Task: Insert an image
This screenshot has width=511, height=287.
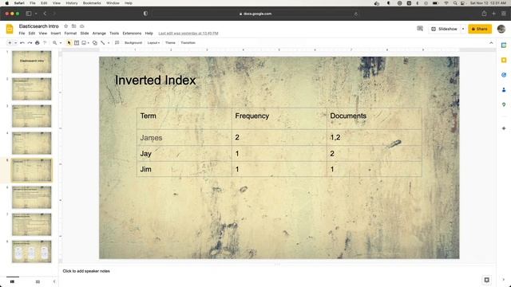Action: coord(84,42)
